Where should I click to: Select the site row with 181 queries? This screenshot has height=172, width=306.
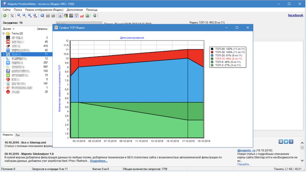27,83
